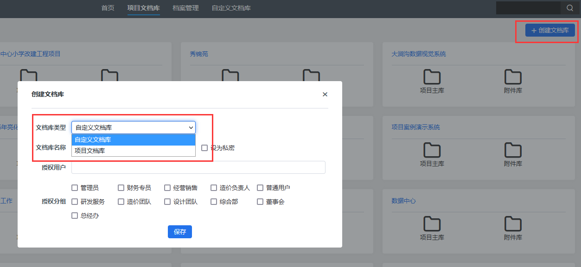Image resolution: width=581 pixels, height=267 pixels.
Task: Select the 董事会 group checkbox
Action: pos(260,202)
